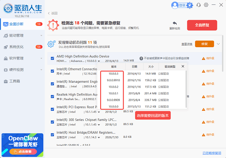Open 软件管理 in the sidebar
This screenshot has height=158, width=226.
(23, 58)
